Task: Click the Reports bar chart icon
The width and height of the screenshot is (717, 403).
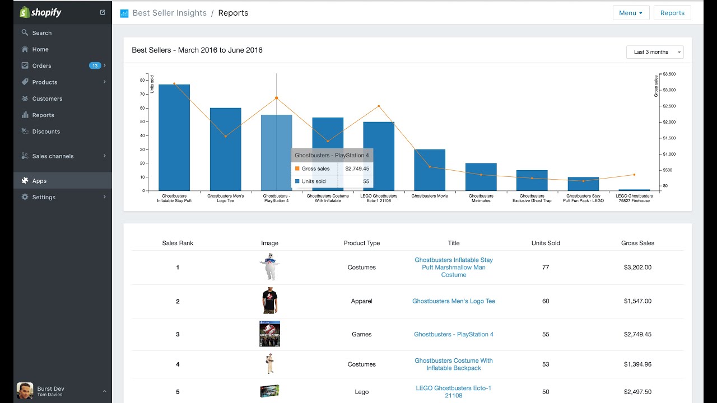Action: (x=25, y=115)
